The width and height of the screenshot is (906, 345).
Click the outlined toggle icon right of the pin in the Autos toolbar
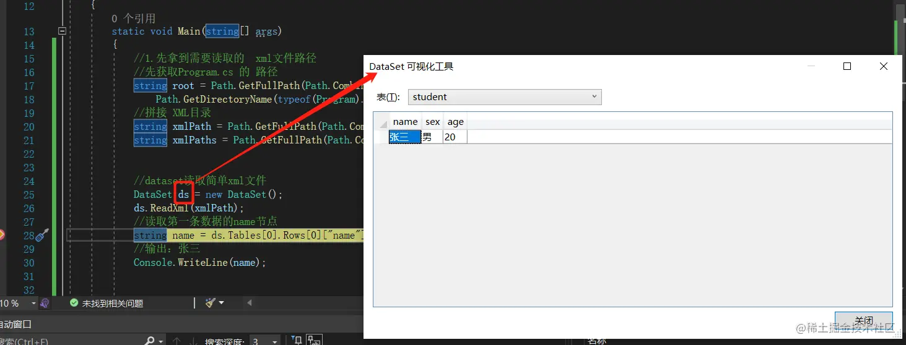tap(315, 340)
